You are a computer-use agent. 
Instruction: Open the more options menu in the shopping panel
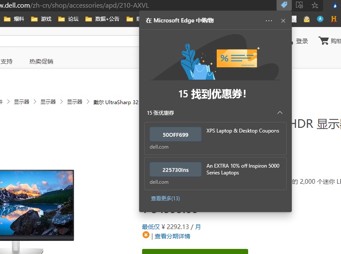269,20
